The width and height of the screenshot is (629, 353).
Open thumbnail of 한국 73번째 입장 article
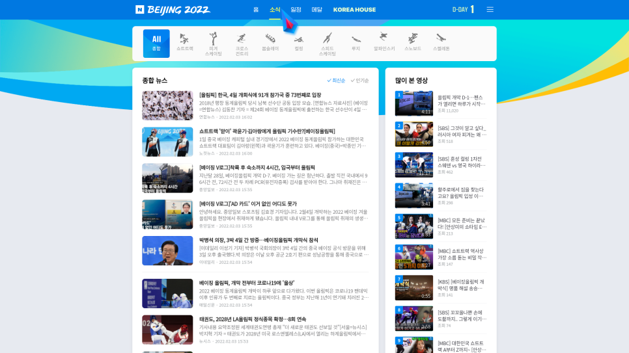167,105
